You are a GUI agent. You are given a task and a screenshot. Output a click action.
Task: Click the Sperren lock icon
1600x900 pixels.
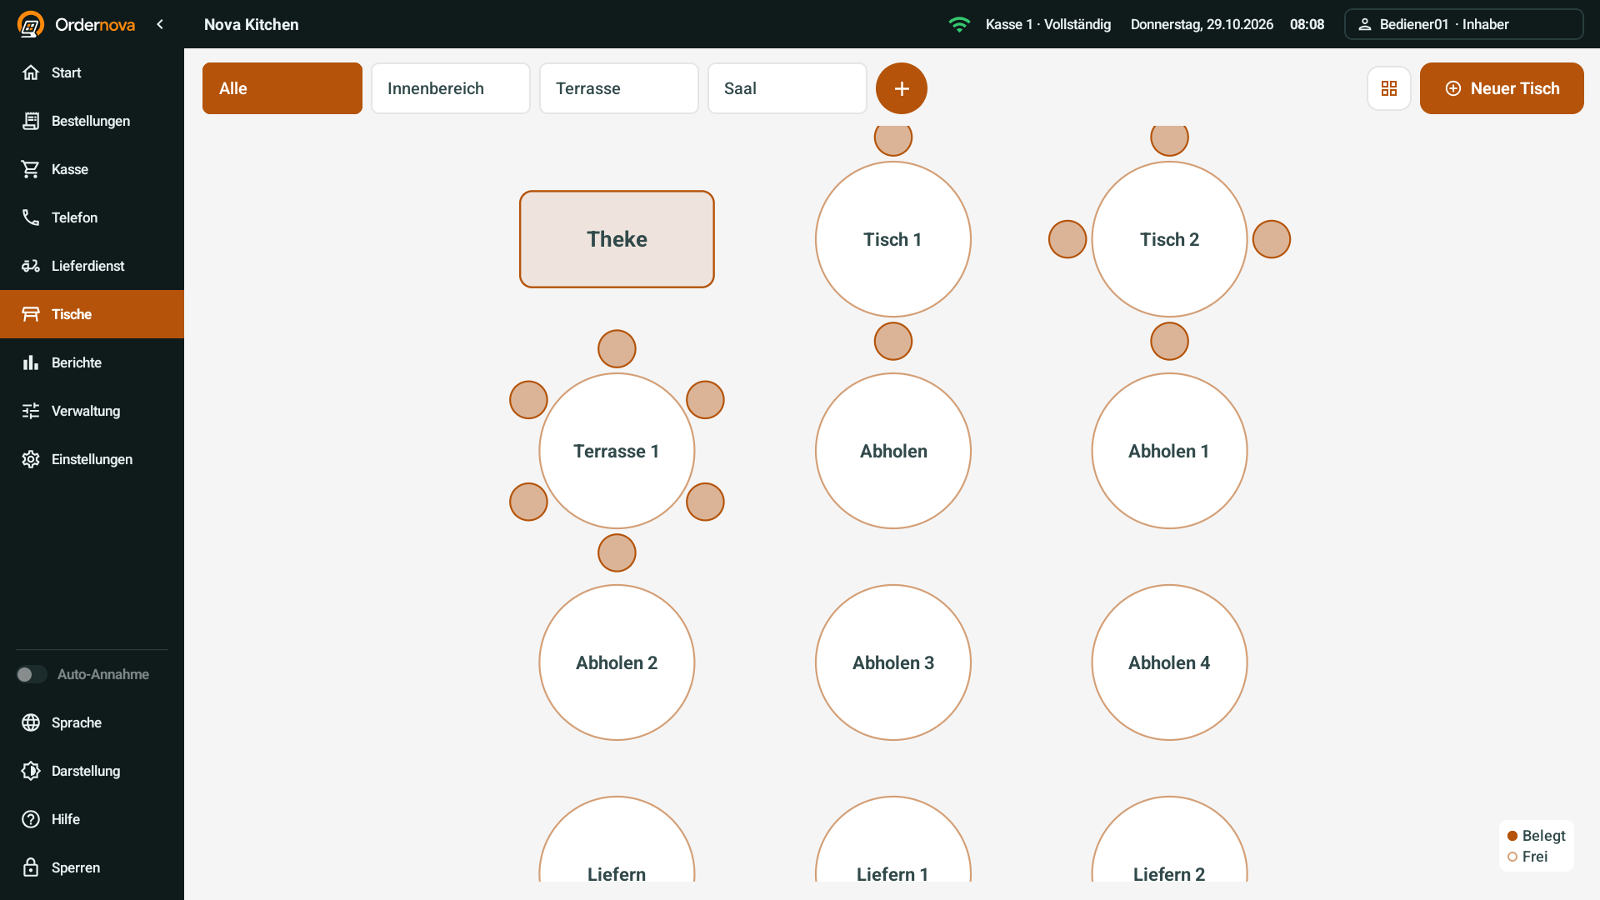pos(31,867)
